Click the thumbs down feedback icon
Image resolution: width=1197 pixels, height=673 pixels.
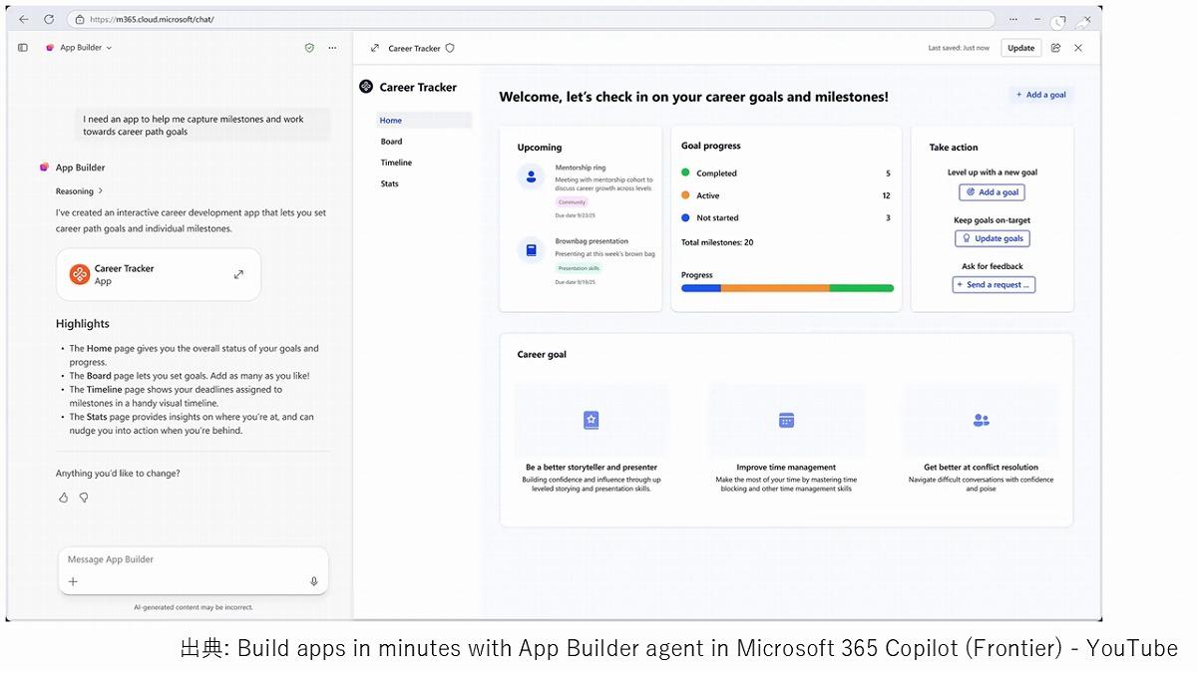coord(84,498)
